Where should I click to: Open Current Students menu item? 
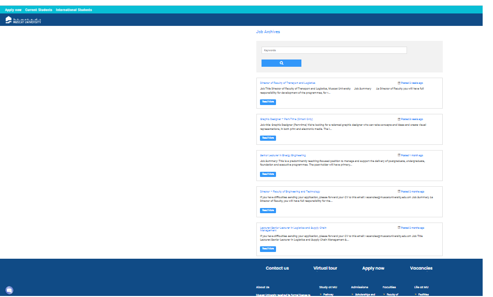(39, 10)
